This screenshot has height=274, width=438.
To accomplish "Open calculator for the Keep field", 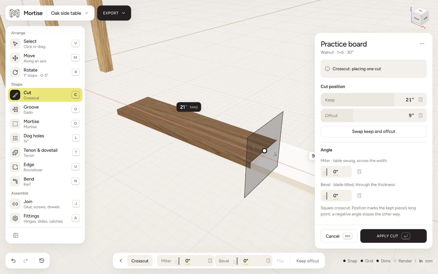I will click(x=420, y=100).
